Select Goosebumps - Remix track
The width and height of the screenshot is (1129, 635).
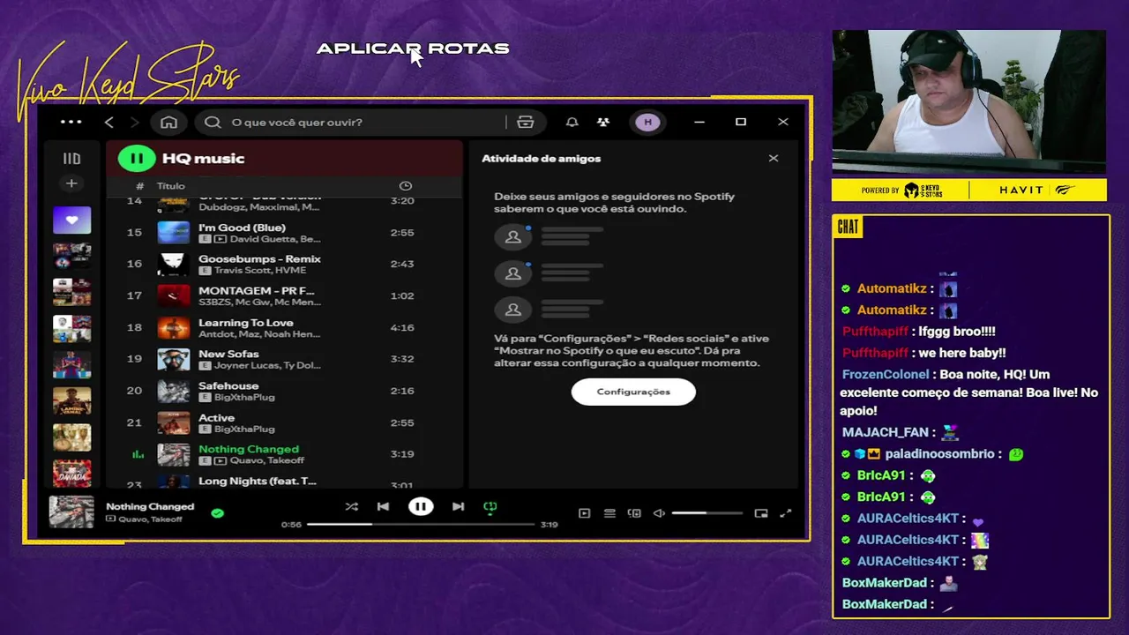(x=284, y=265)
